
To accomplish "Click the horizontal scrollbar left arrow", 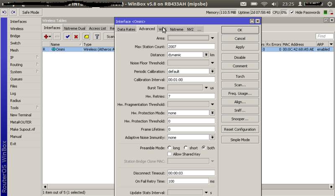I will point(45,187).
